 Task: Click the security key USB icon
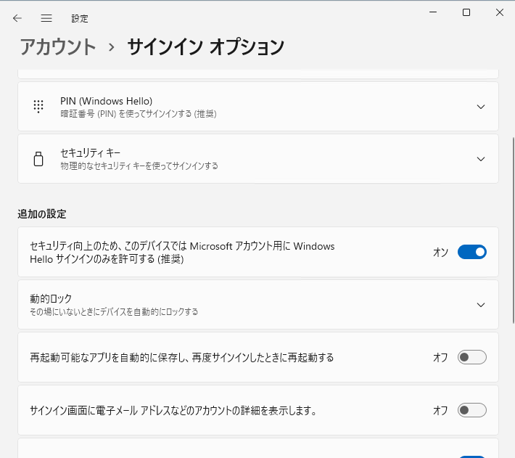coord(38,159)
